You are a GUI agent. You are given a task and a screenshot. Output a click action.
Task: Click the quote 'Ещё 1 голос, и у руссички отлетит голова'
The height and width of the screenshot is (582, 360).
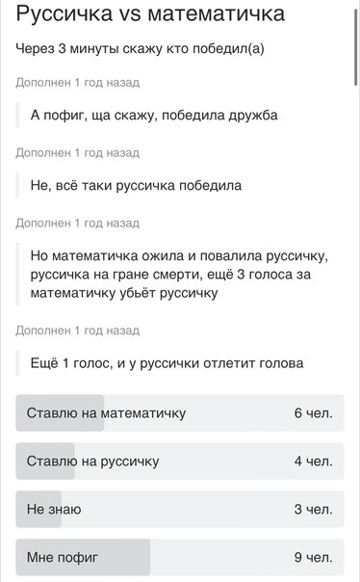point(167,363)
